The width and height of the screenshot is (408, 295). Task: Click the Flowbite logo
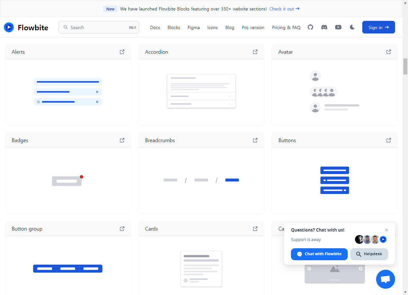(26, 27)
